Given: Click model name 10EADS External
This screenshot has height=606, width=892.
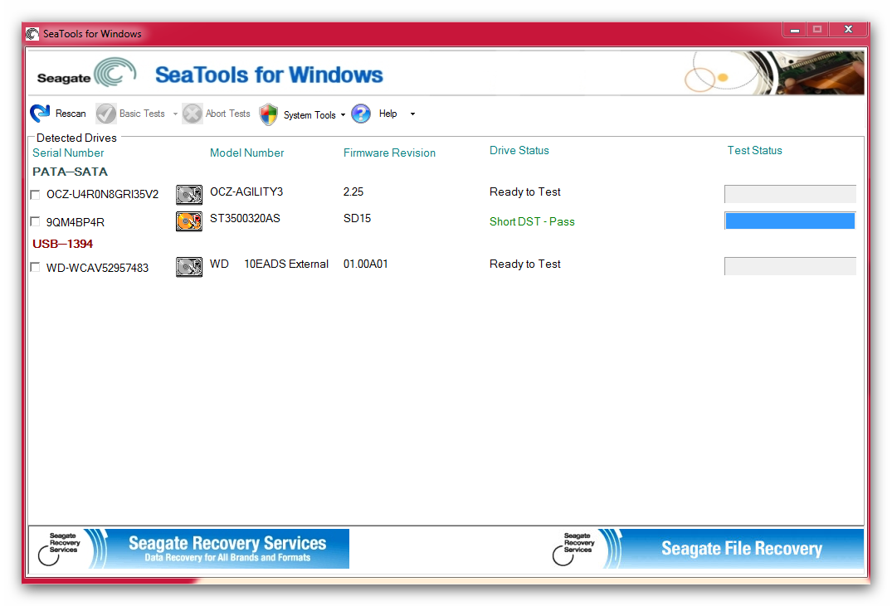Looking at the screenshot, I should pyautogui.click(x=286, y=264).
